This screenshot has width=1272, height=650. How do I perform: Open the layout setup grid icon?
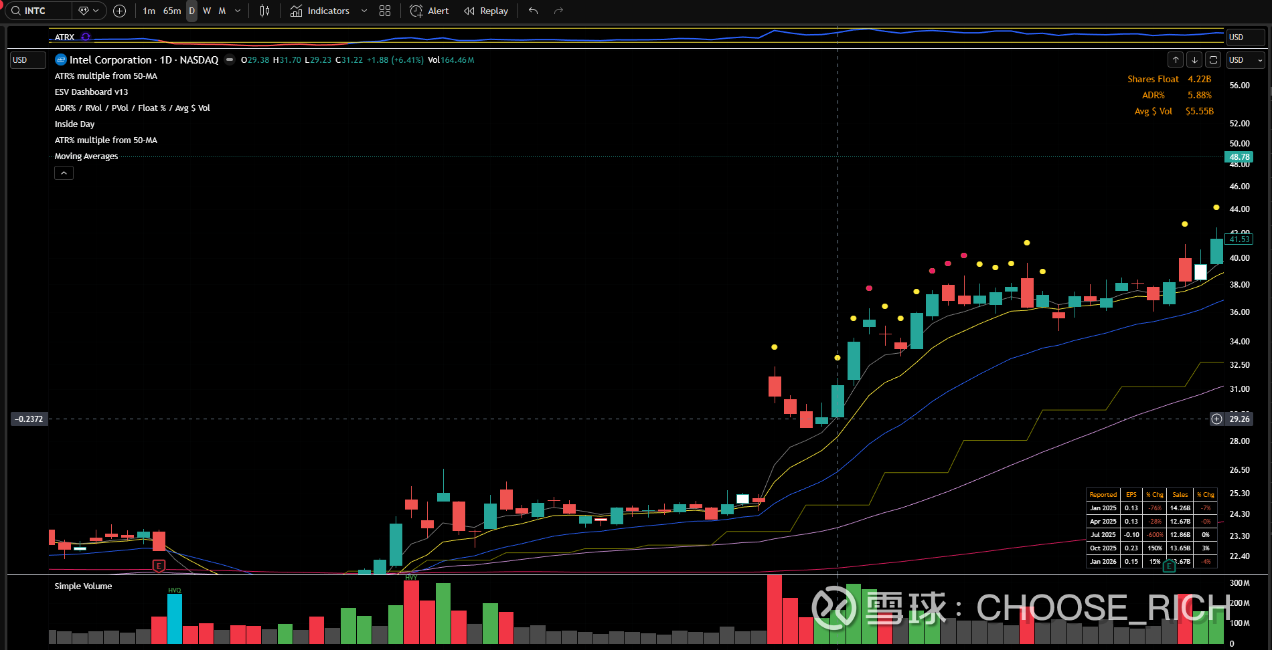[x=385, y=11]
